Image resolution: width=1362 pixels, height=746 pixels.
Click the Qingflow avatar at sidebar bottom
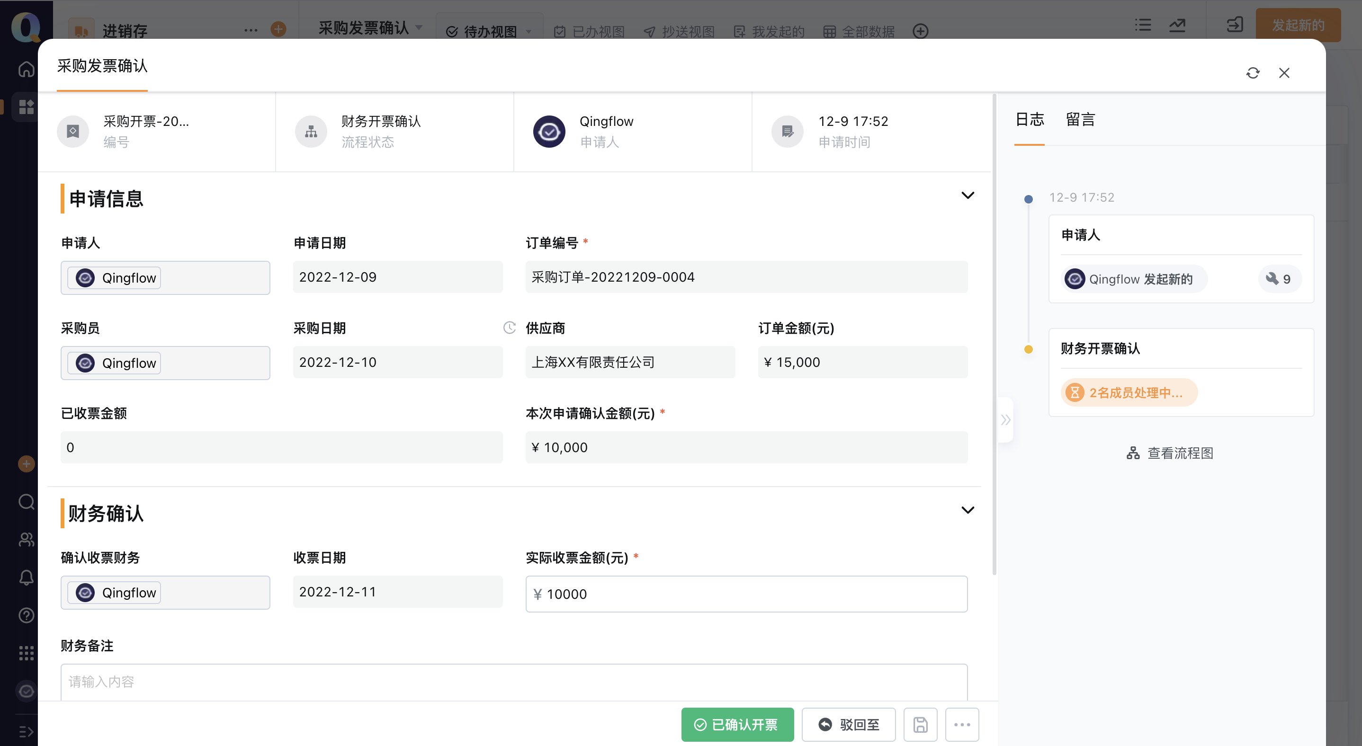[27, 691]
